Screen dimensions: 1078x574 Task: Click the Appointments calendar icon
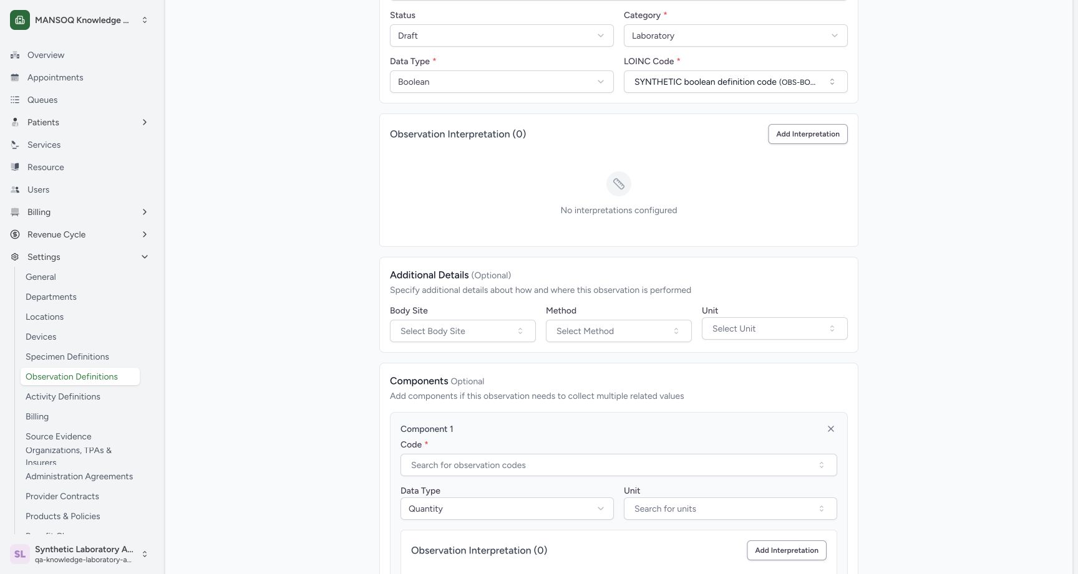click(15, 77)
